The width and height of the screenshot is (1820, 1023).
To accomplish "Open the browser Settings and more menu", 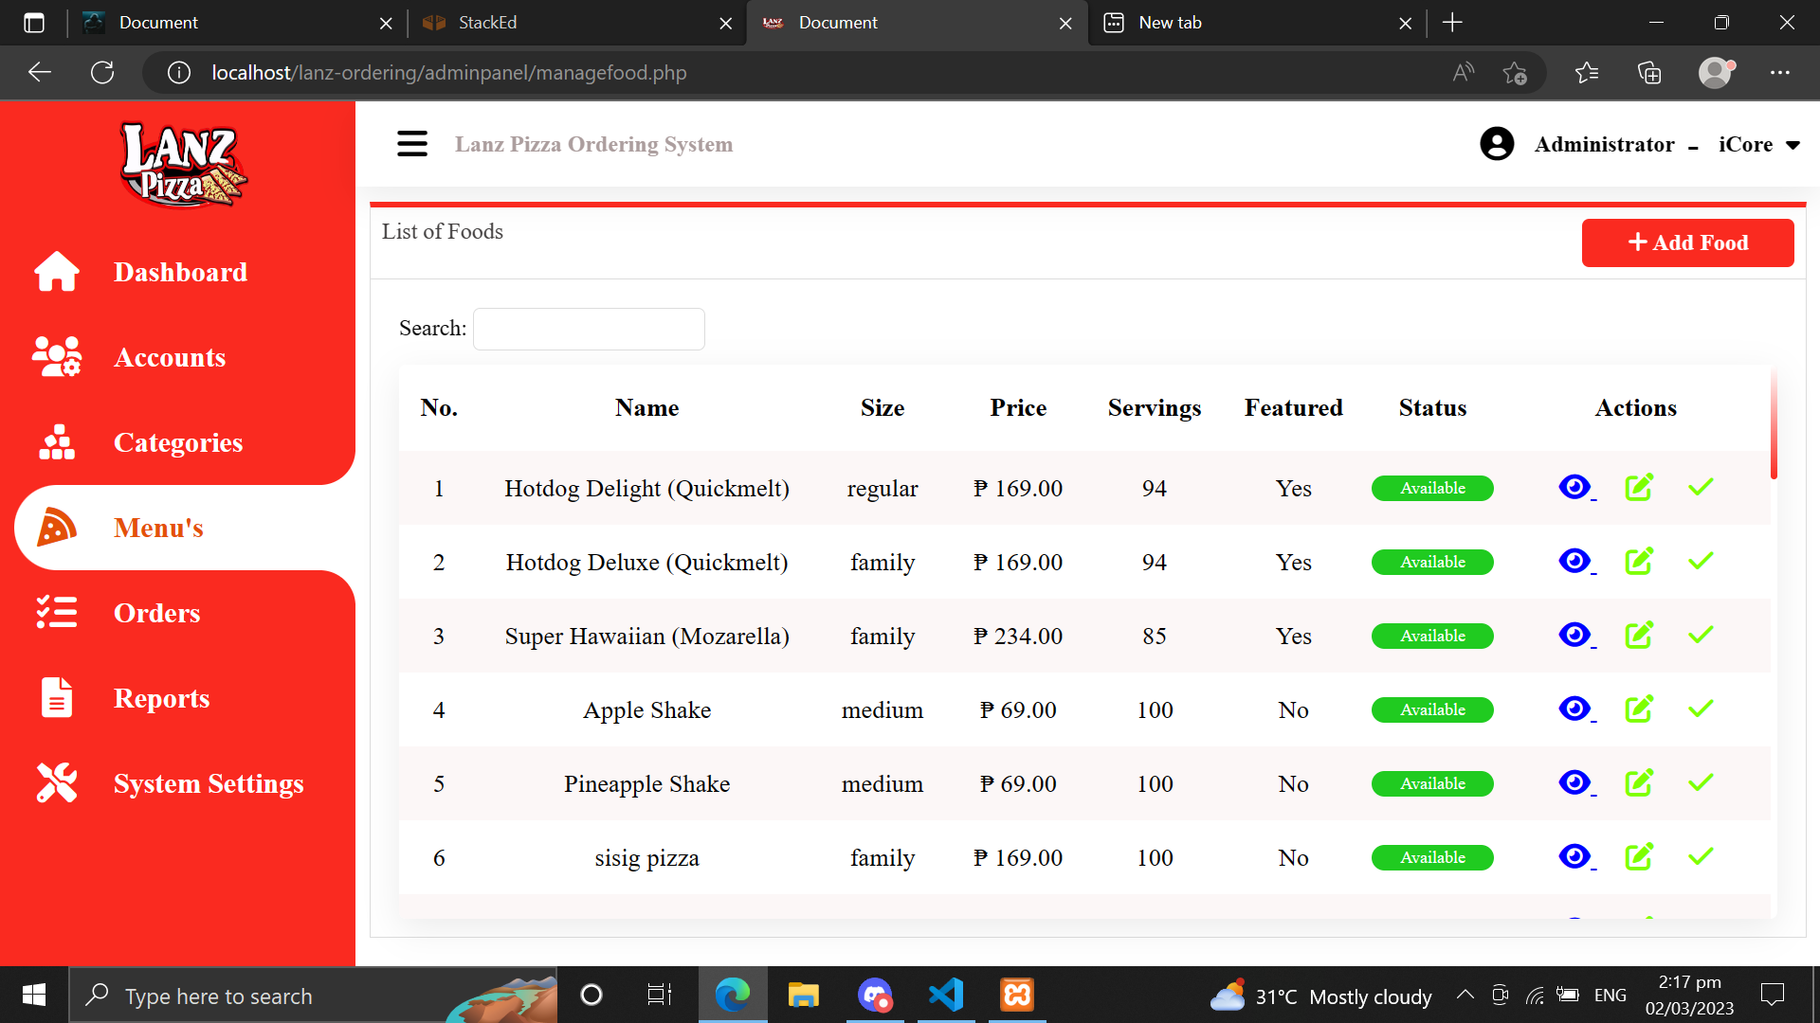I will pos(1779,73).
